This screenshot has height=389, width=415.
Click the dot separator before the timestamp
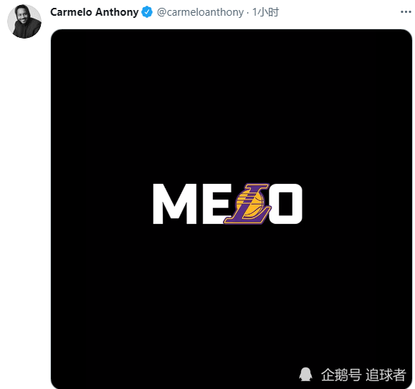[248, 12]
